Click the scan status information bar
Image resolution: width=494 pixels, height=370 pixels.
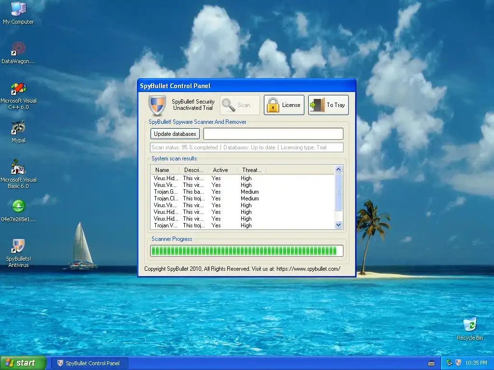point(247,147)
